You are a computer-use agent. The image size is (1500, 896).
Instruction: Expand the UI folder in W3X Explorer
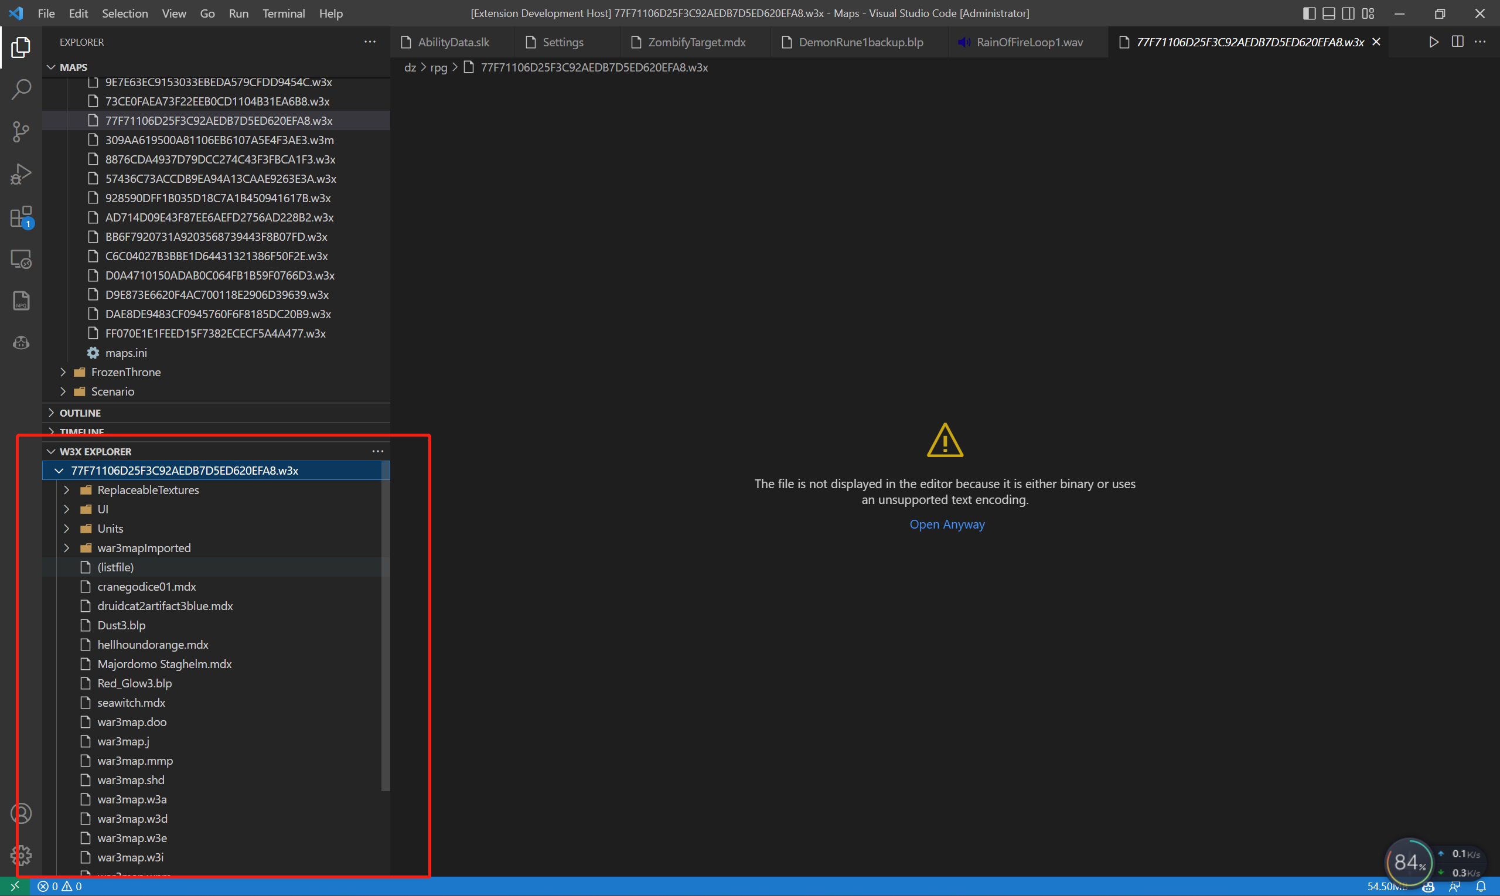click(x=66, y=509)
